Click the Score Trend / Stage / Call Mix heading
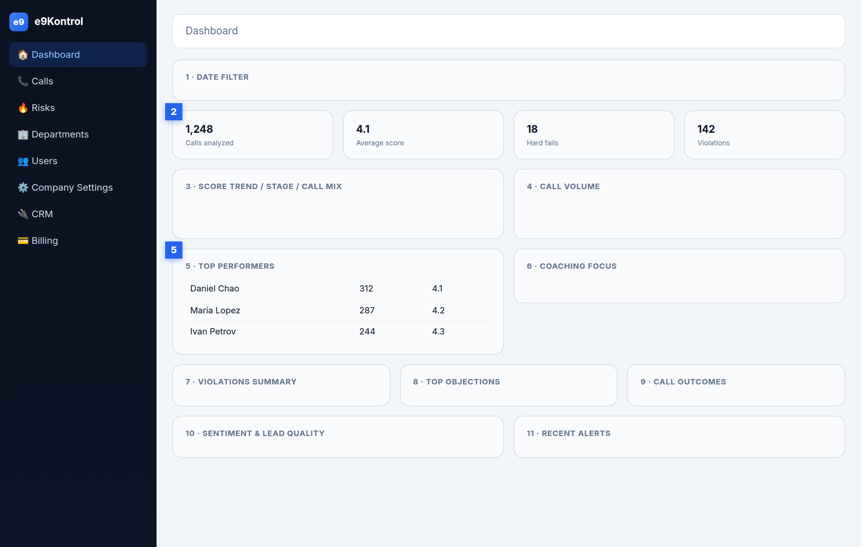 (264, 186)
